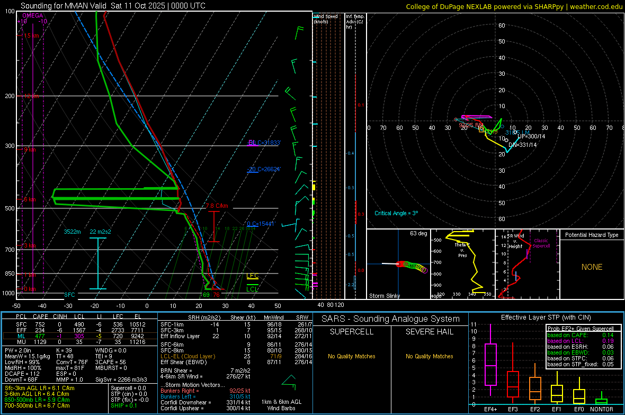625x415 pixels.
Task: Click the '63 deg' slinky tilt value
Action: [x=418, y=233]
